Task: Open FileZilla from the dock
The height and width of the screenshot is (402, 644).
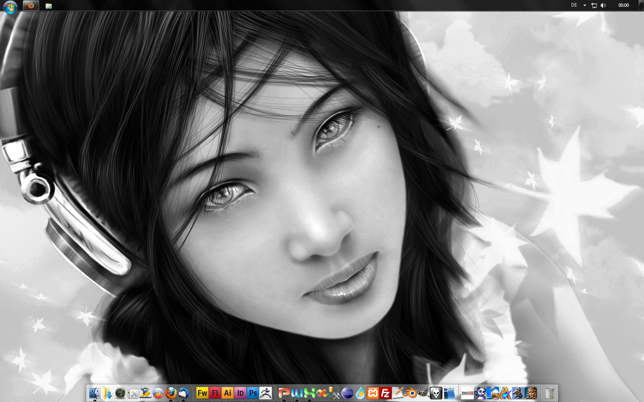Action: [x=385, y=393]
